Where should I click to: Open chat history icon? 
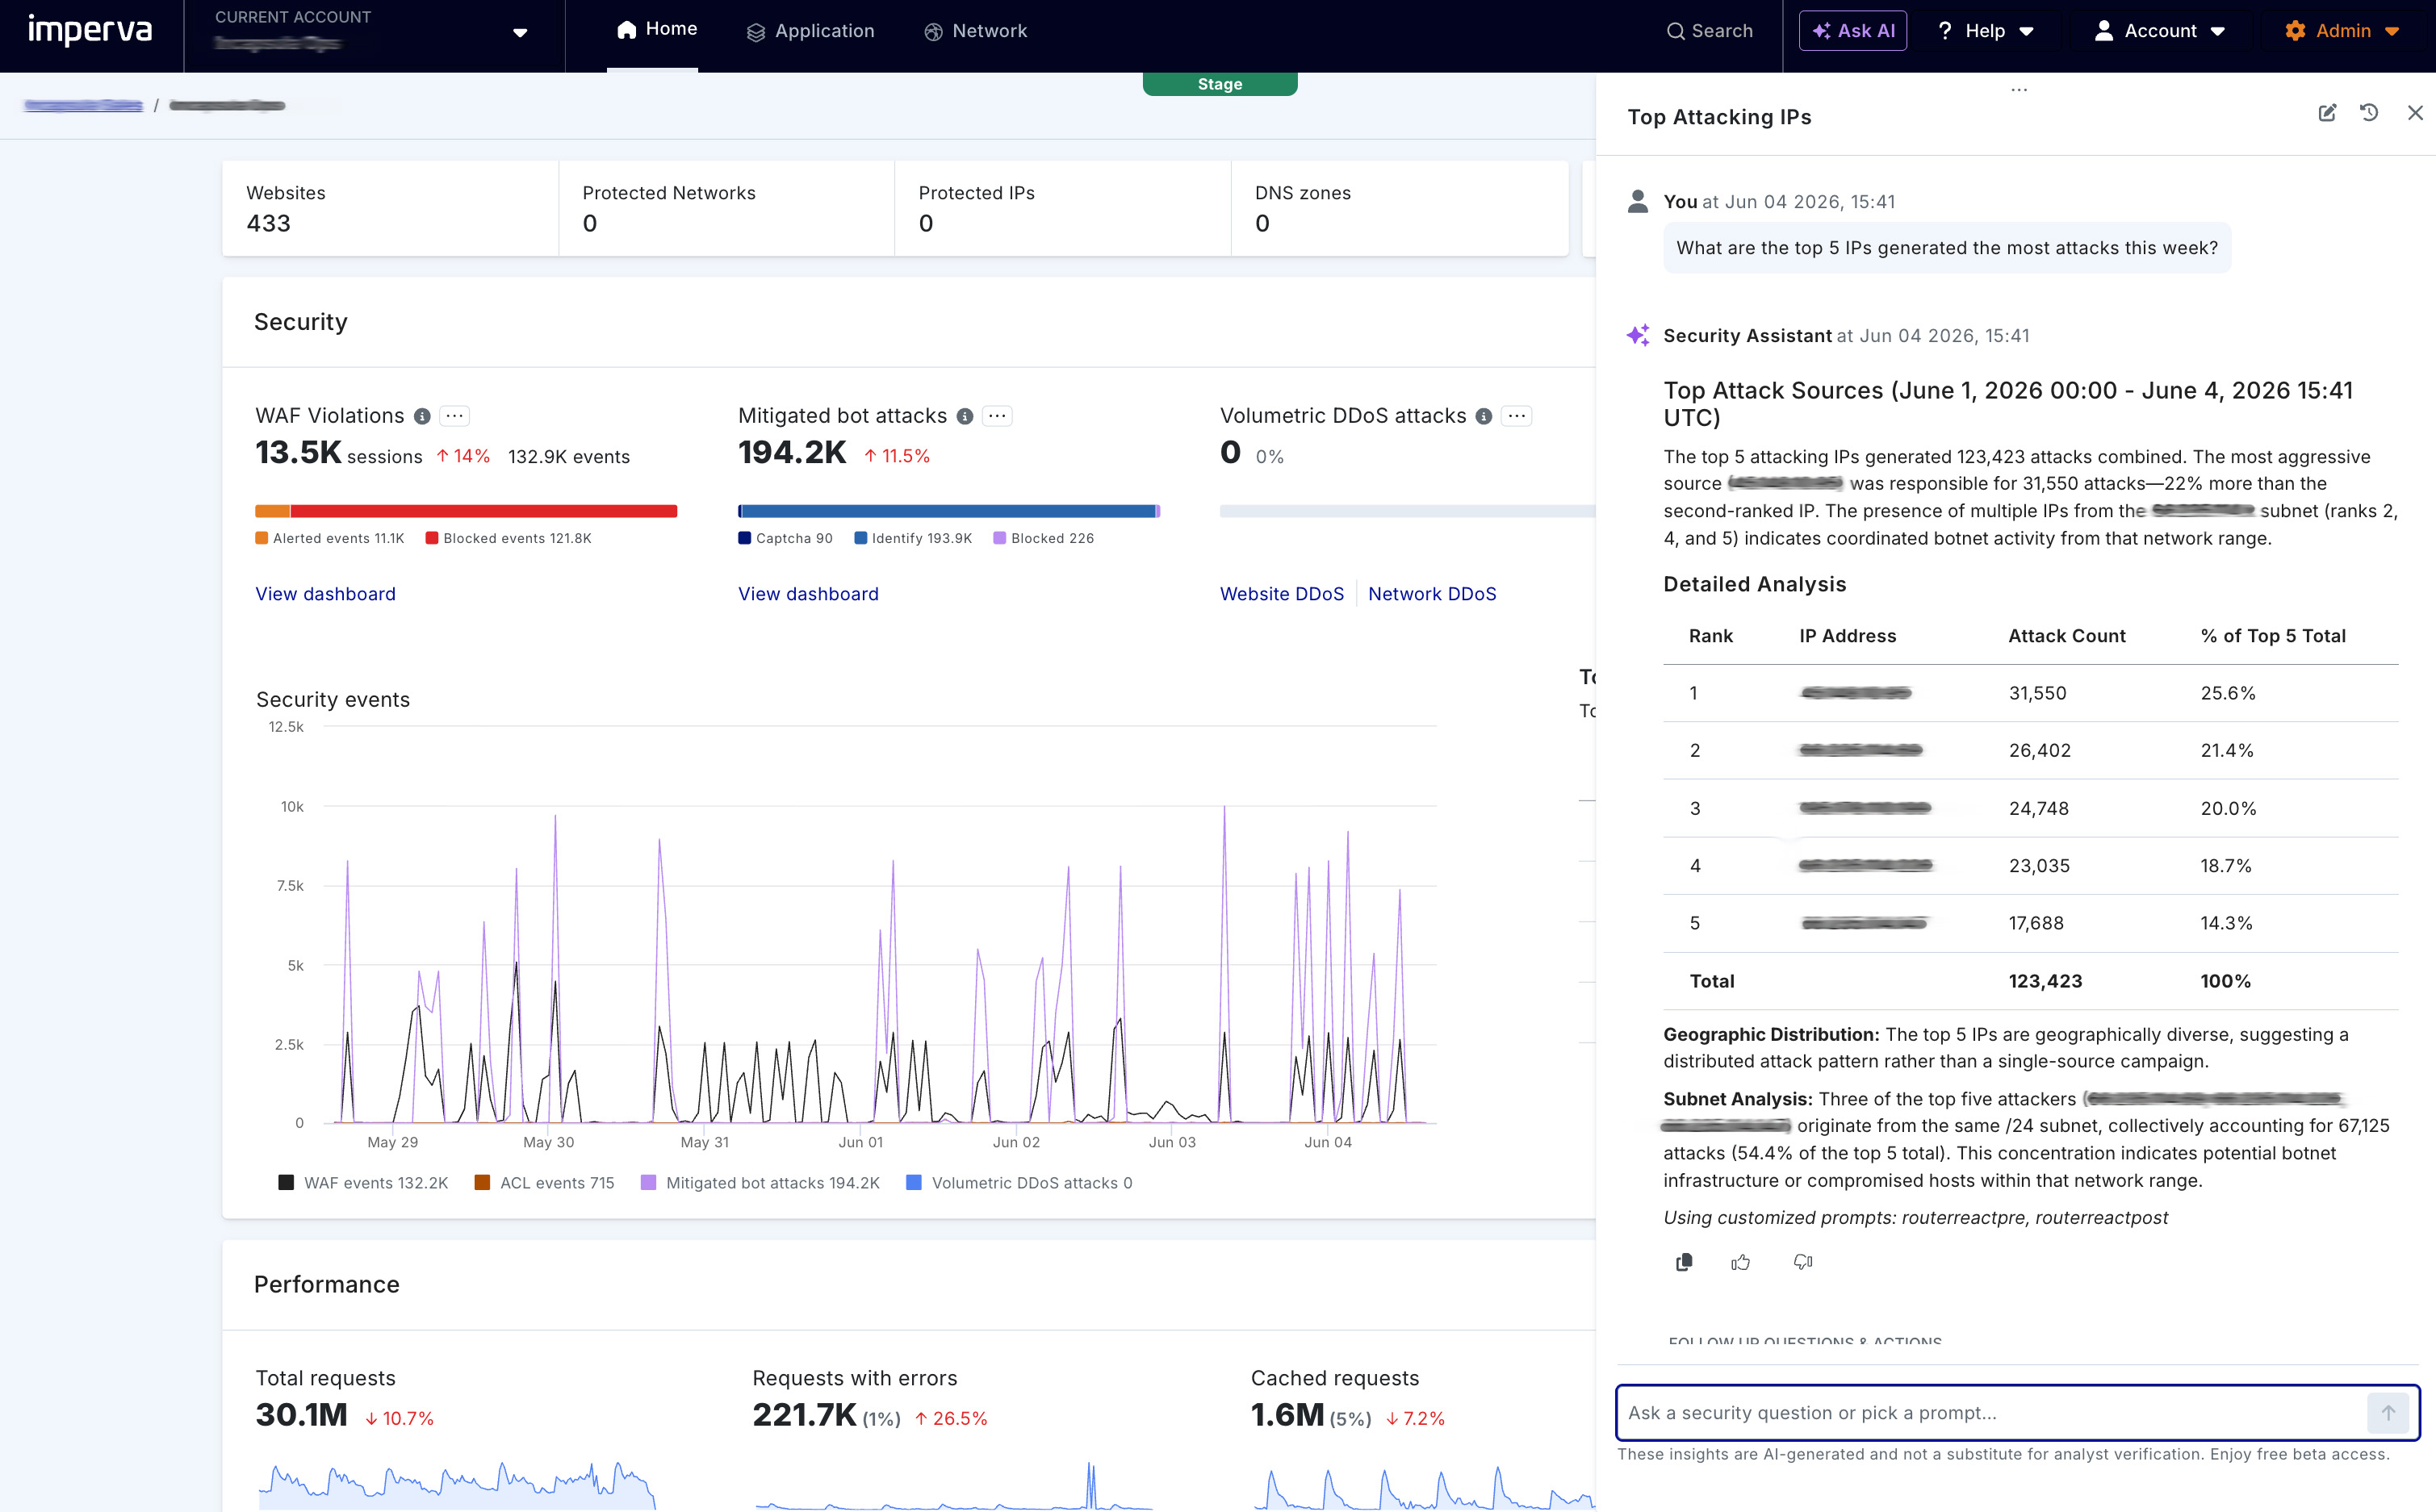[x=2369, y=113]
